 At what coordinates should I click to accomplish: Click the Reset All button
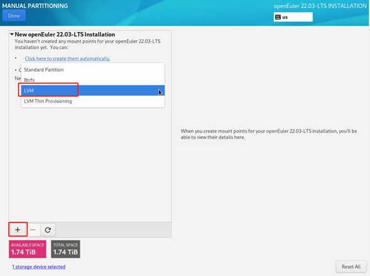click(351, 267)
